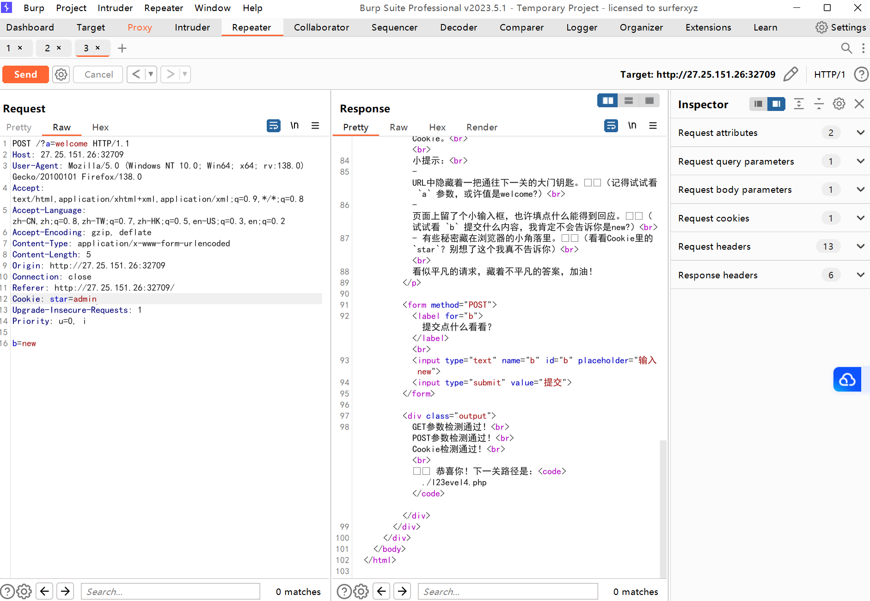Switch to side-by-side layout view
Image resolution: width=870 pixels, height=601 pixels.
pos(607,101)
